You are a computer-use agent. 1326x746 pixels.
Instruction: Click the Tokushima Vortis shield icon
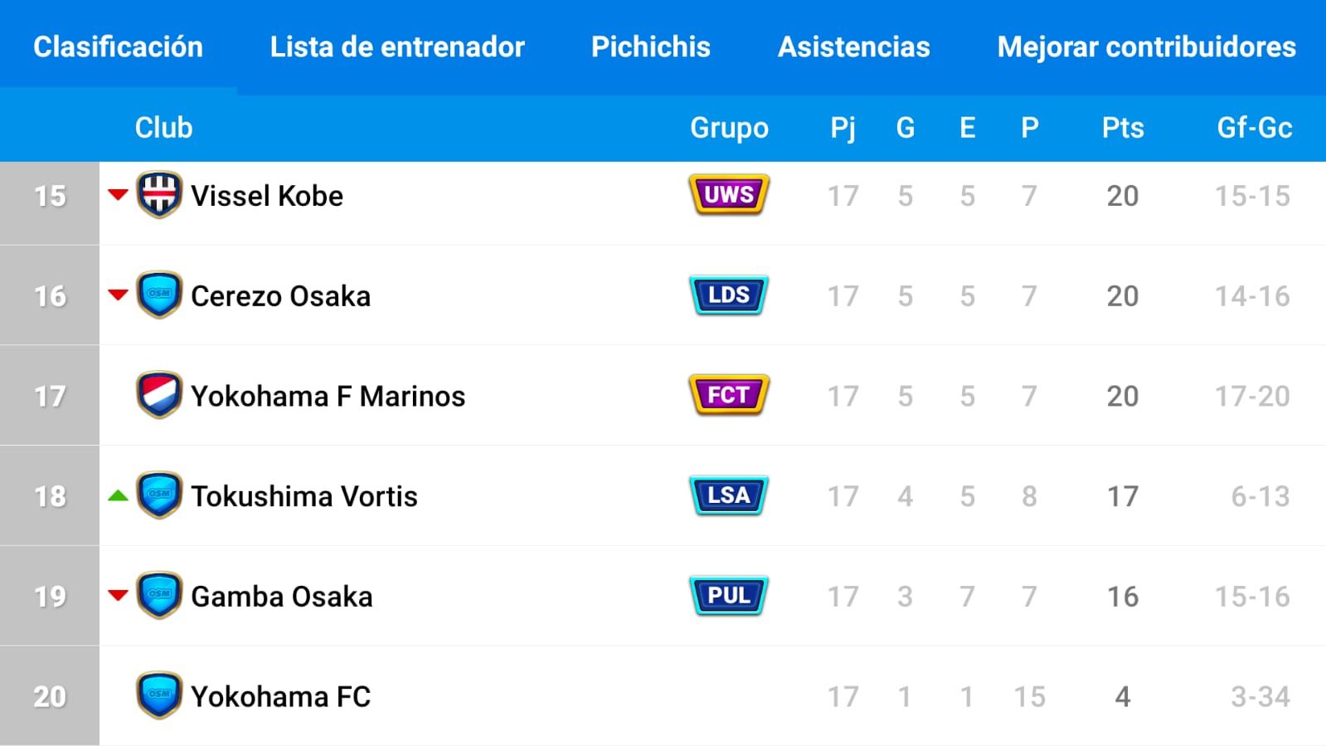tap(159, 495)
